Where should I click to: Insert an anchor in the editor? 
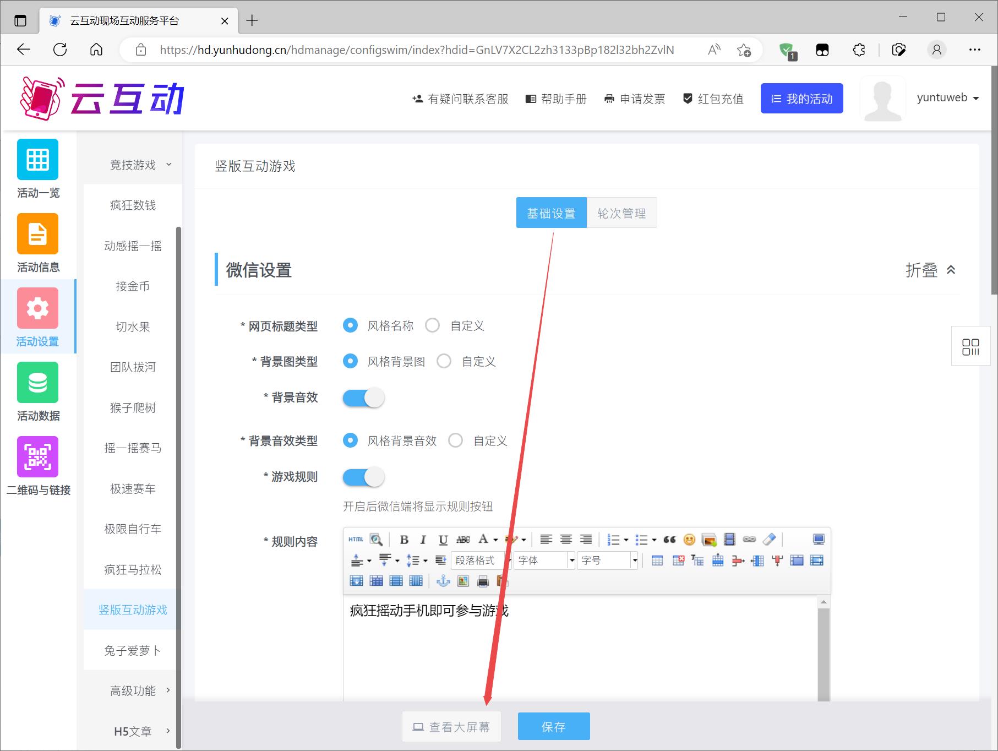(443, 581)
